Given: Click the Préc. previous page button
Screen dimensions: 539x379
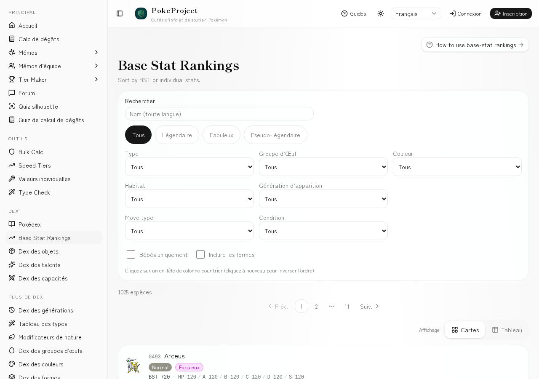Looking at the screenshot, I should [x=278, y=306].
